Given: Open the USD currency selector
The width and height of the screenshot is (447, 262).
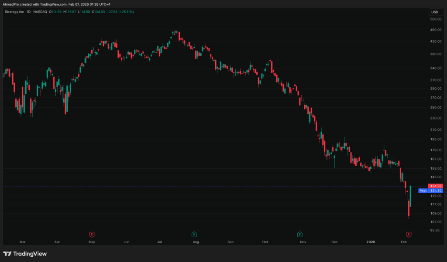Looking at the screenshot, I should click(434, 12).
